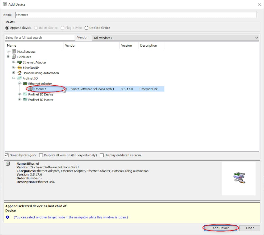
Task: Expand the Home&Building Automation node
Action: pyautogui.click(x=14, y=73)
